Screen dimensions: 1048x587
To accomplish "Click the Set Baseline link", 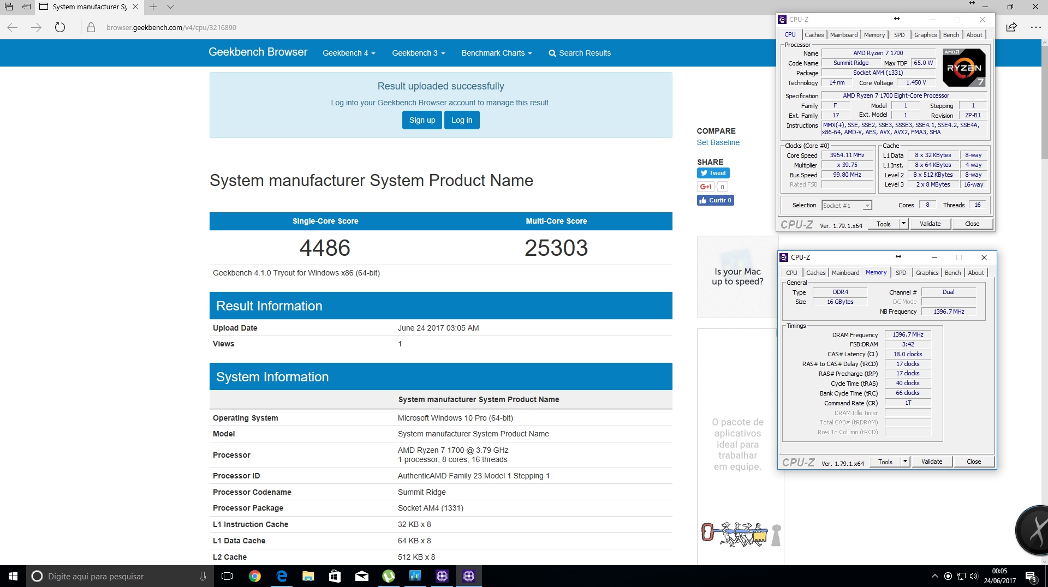I will click(718, 142).
